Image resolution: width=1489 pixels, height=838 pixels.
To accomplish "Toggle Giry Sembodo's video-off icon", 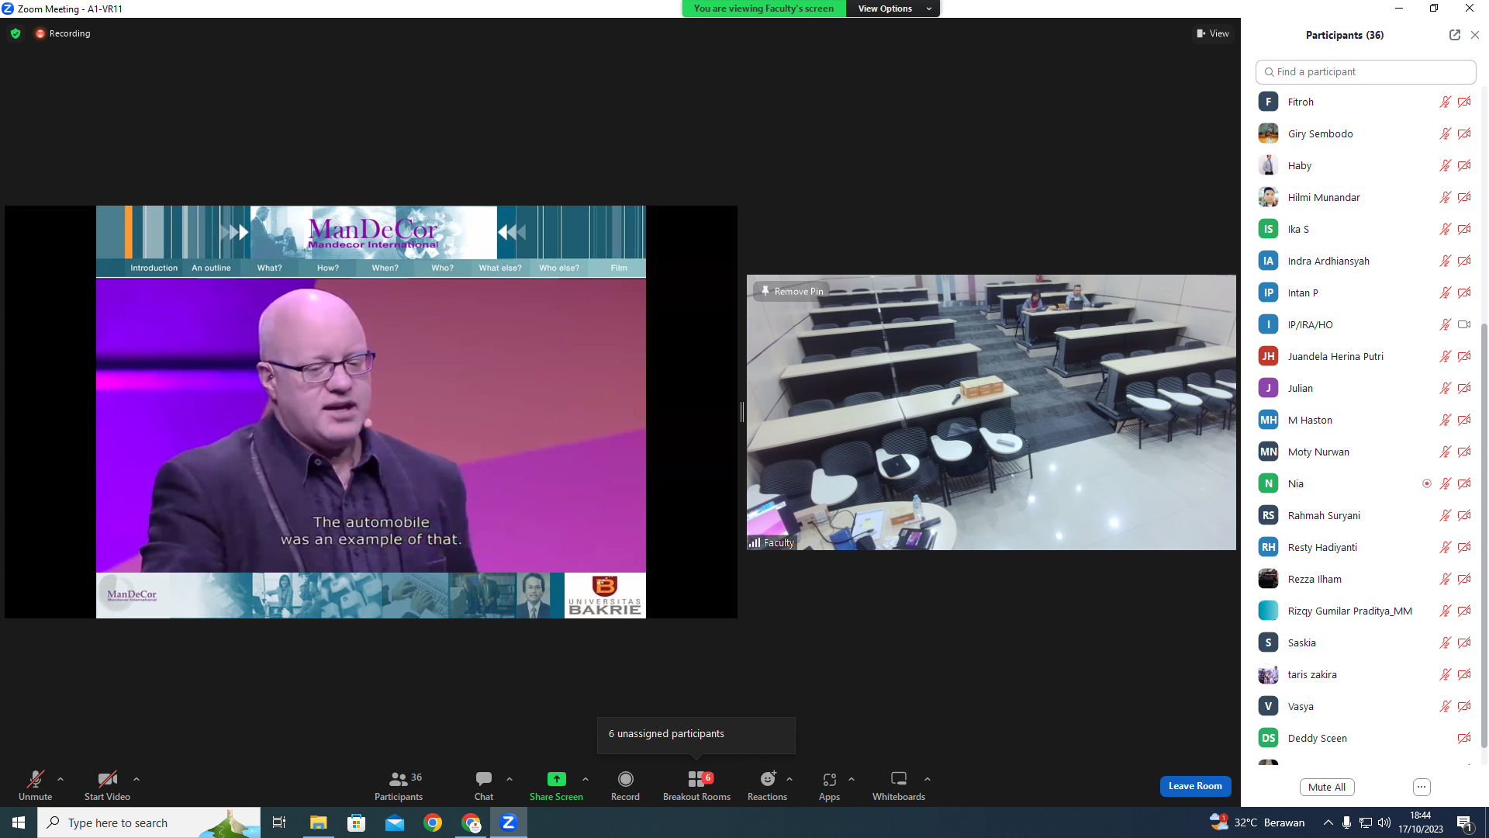I will [1464, 133].
